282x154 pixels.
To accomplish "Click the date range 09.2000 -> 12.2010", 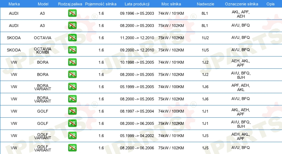I will (137, 50).
